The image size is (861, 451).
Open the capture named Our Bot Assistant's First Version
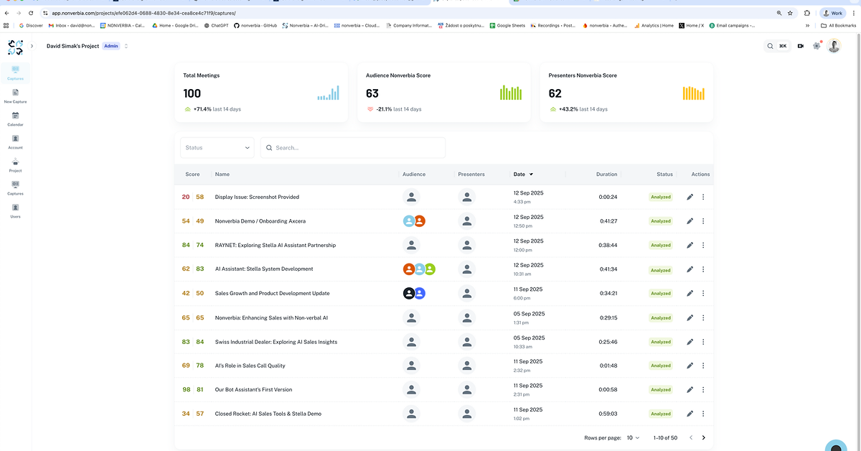pyautogui.click(x=251, y=389)
